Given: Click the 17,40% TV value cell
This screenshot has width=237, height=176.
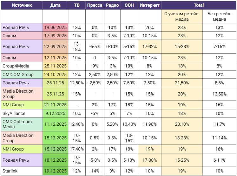Looking at the screenshot, I should tap(76, 149).
